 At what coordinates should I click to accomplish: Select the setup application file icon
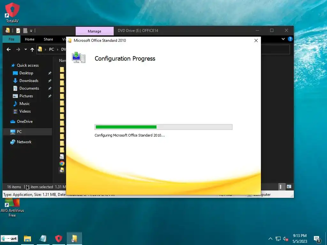click(x=62, y=170)
